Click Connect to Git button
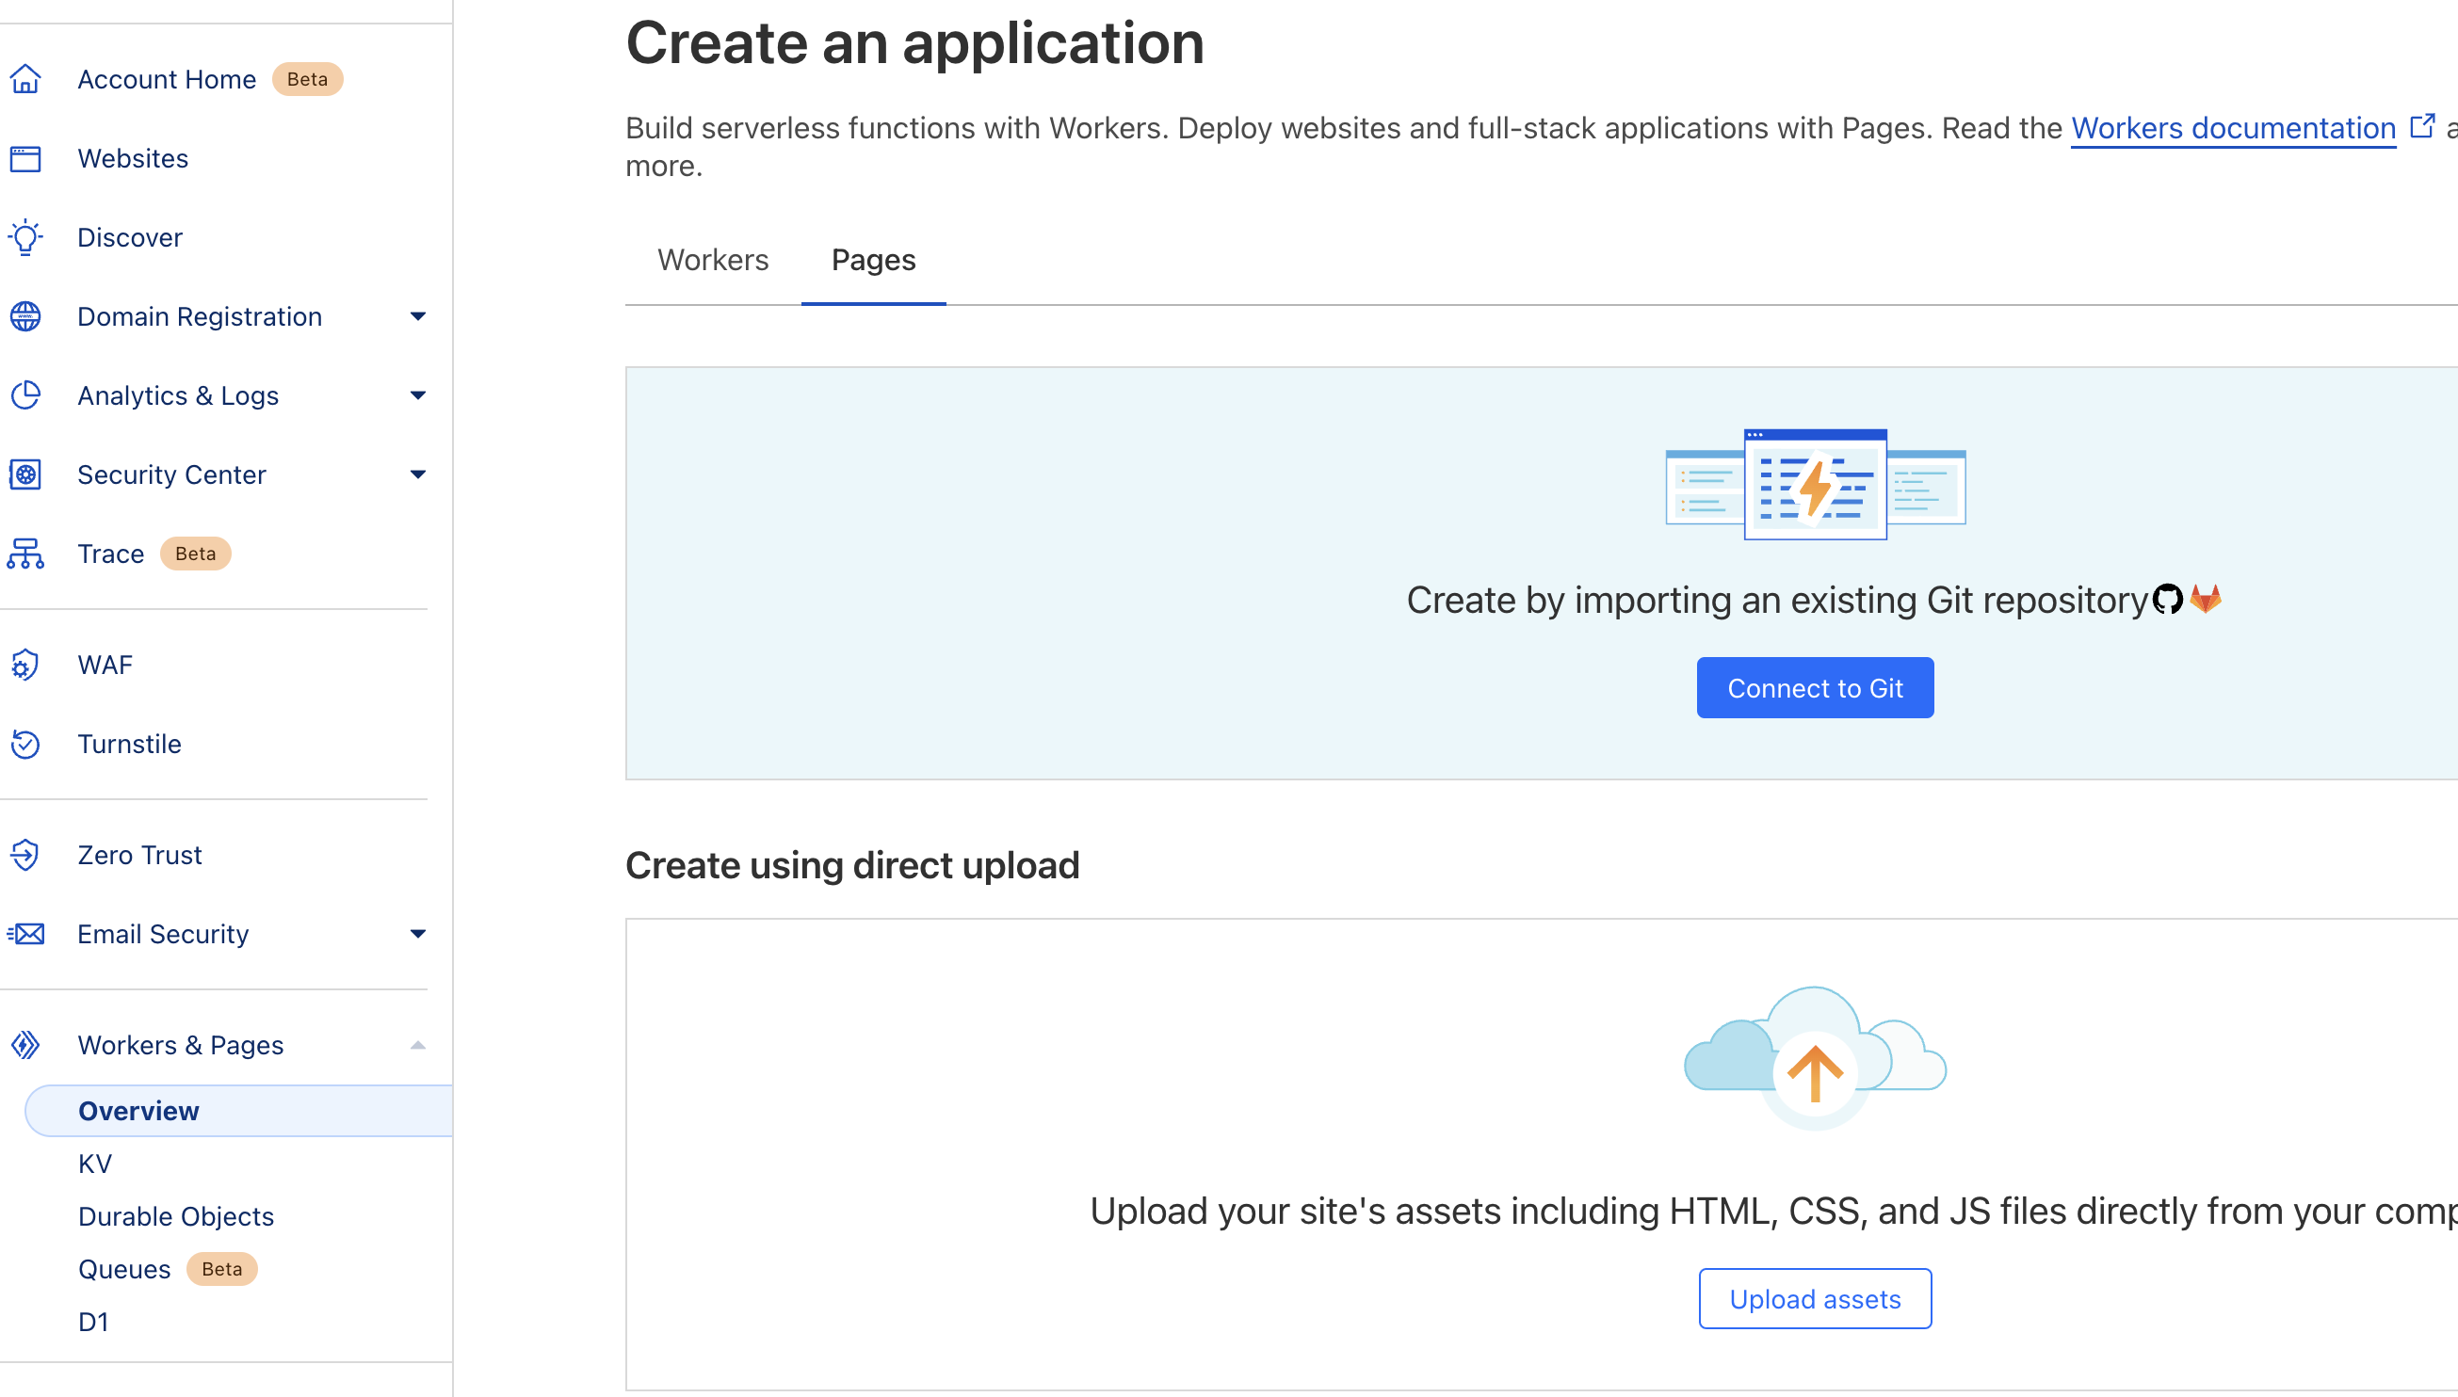The height and width of the screenshot is (1397, 2458). pyautogui.click(x=1815, y=686)
